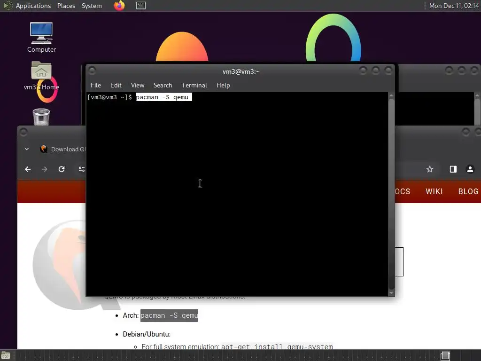Click 'Arch:' label on the webpage
The width and height of the screenshot is (481, 361).
pyautogui.click(x=131, y=315)
